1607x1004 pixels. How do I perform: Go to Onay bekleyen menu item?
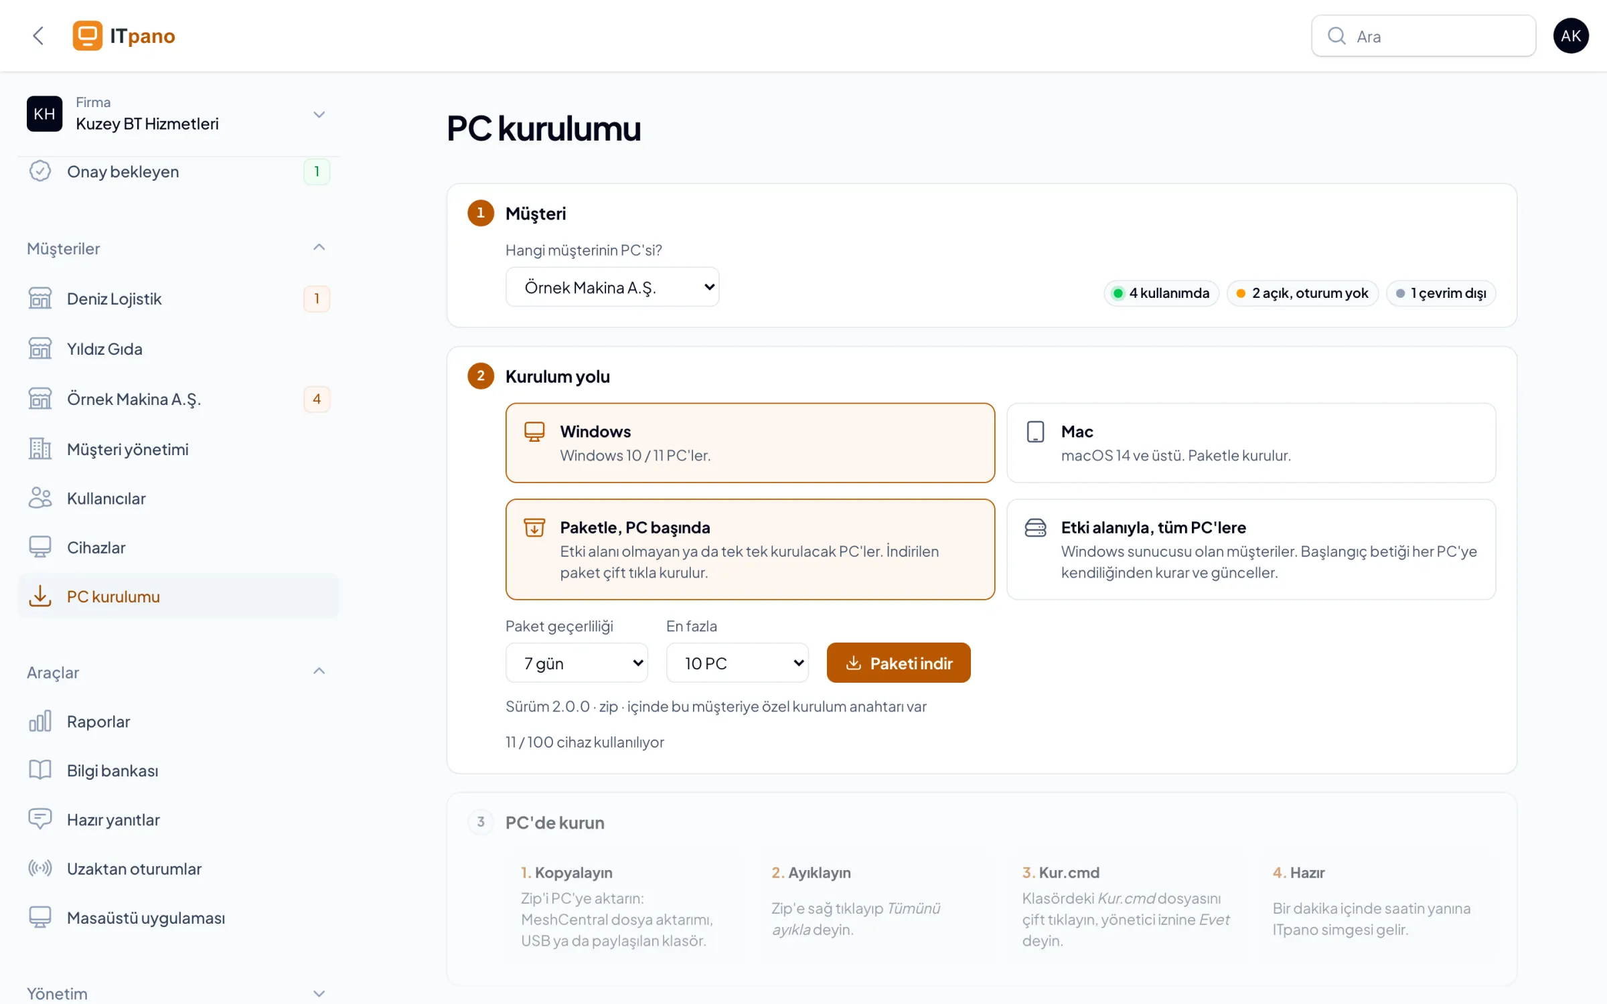point(178,171)
